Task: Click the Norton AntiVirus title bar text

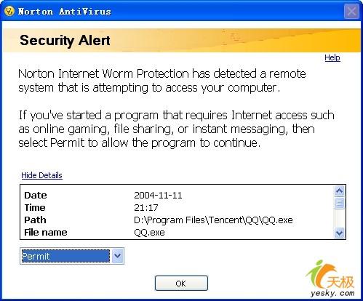Action: tap(65, 11)
